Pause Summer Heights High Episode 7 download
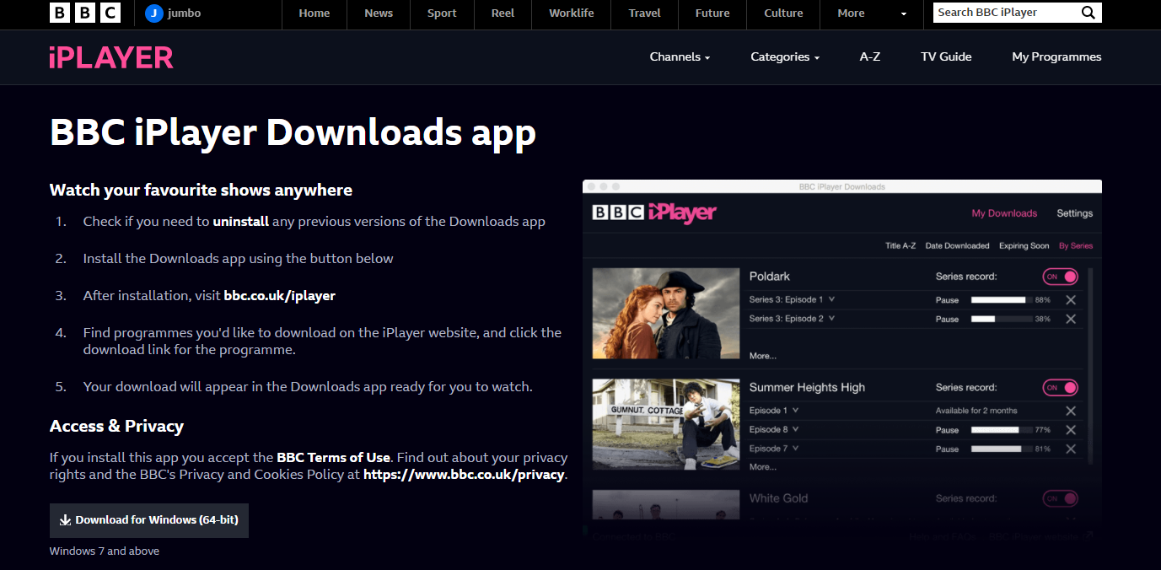This screenshot has height=570, width=1161. (x=947, y=449)
